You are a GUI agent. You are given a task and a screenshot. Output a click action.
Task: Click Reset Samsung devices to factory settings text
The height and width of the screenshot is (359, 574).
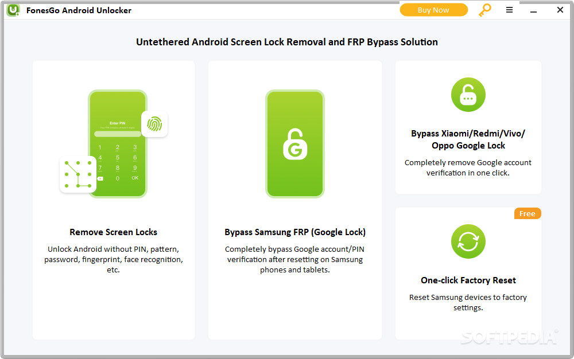point(468,302)
